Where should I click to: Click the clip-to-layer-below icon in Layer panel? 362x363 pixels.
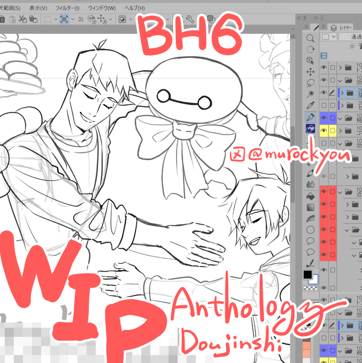click(x=352, y=46)
